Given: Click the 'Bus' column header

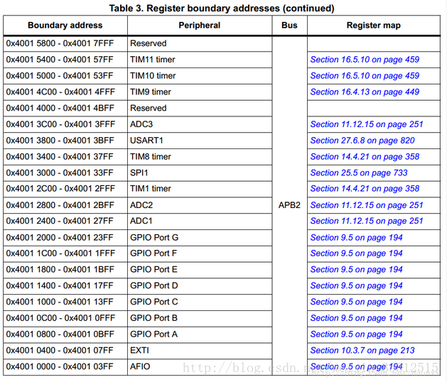Looking at the screenshot, I should (289, 26).
